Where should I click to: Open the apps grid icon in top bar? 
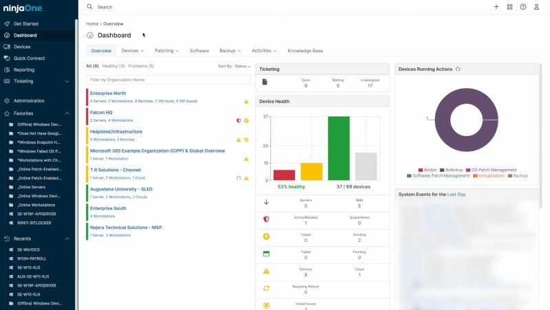pos(509,7)
